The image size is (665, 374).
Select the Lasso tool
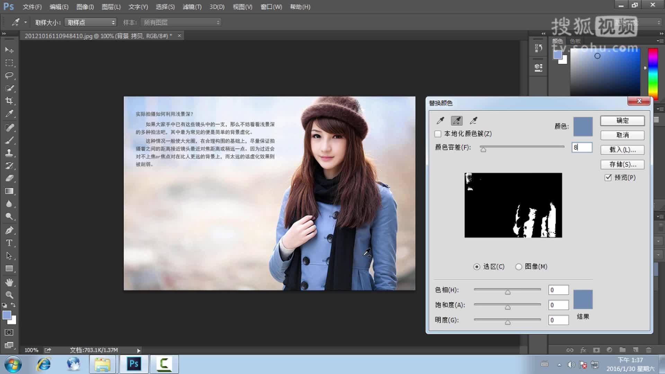coord(9,75)
